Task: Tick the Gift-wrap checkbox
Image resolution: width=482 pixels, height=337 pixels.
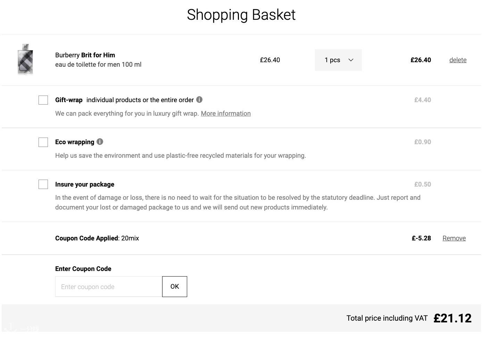Action: click(43, 100)
